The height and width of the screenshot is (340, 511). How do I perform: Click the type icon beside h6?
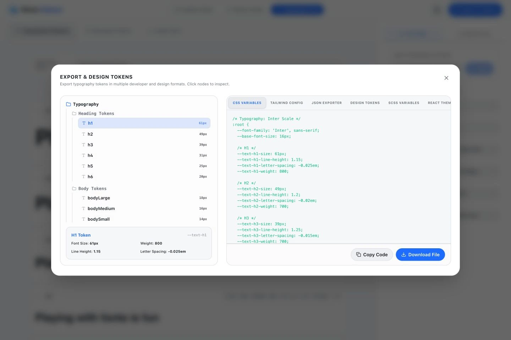(84, 177)
